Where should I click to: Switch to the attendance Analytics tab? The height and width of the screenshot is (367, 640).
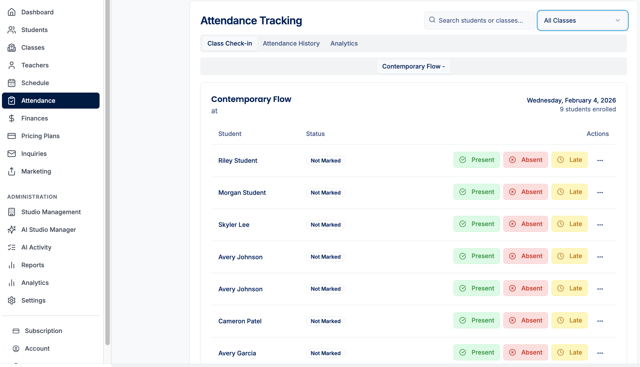344,43
